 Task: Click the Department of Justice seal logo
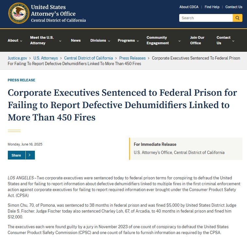(x=19, y=13)
